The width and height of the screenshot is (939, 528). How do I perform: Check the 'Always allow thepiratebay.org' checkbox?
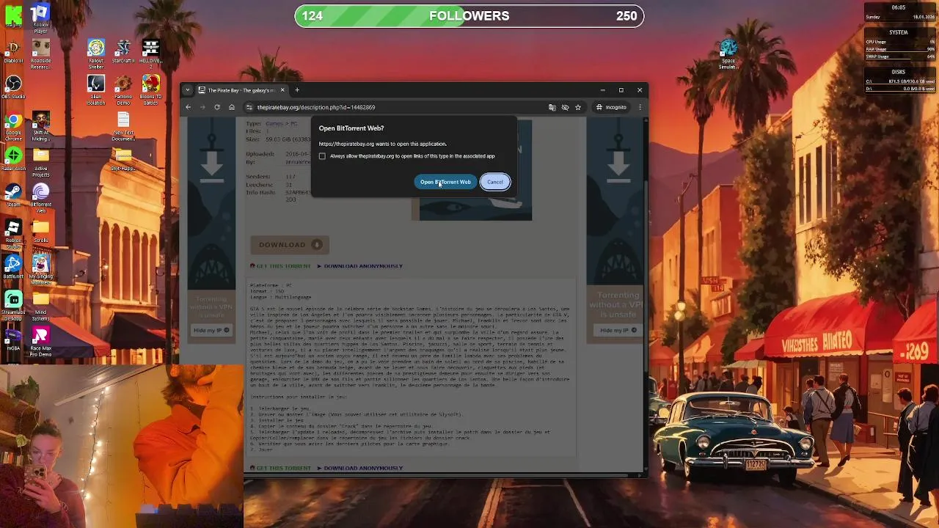[x=322, y=156]
